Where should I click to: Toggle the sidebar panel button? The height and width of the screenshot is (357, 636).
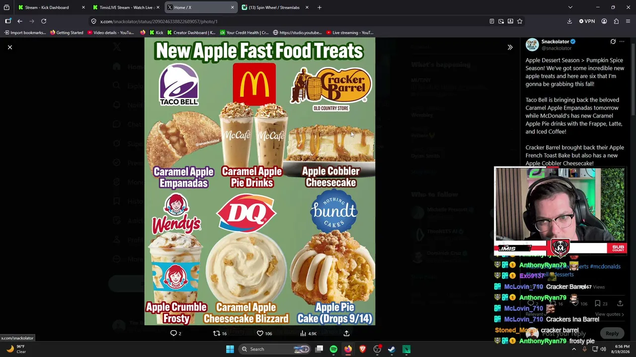pyautogui.click(x=8, y=21)
